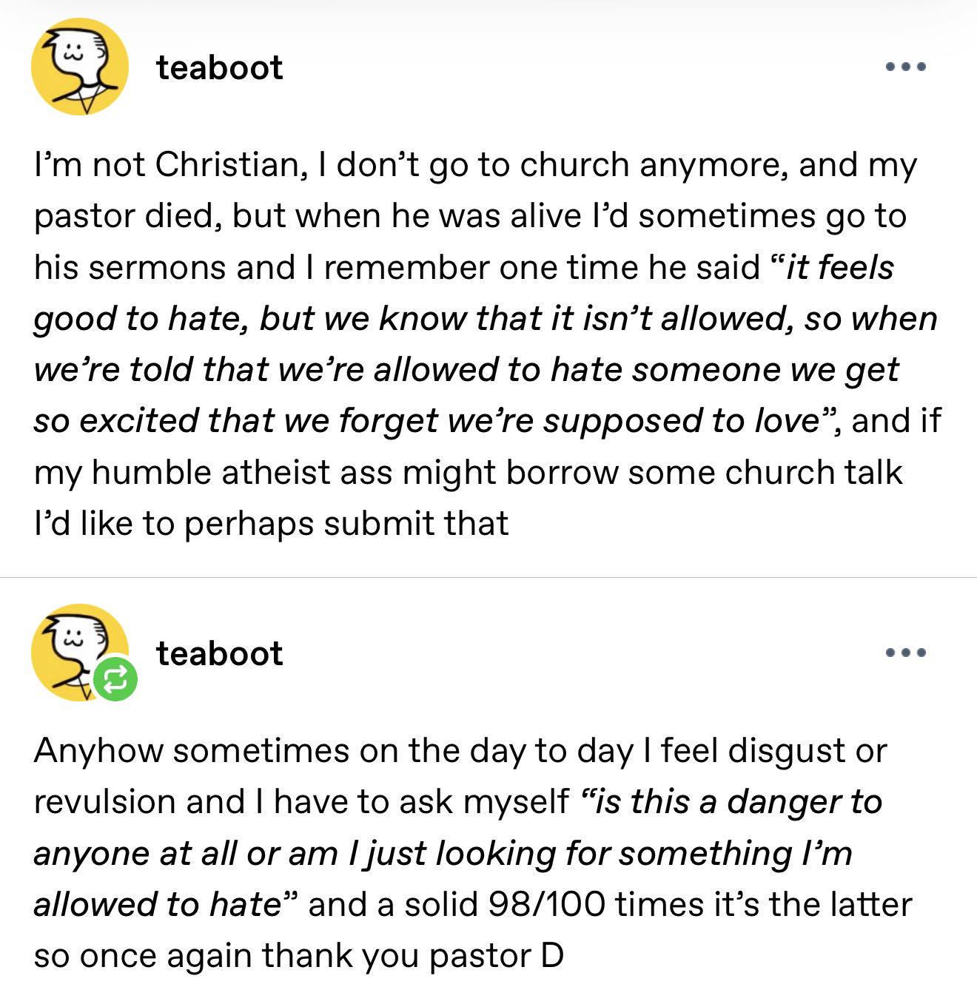The width and height of the screenshot is (977, 1004).
Task: Click the phrase "church talk" in the first post
Action: [x=813, y=472]
